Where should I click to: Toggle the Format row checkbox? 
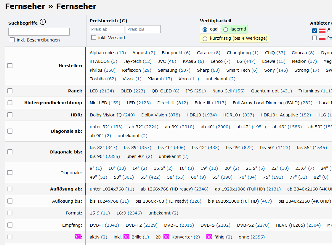(10, 213)
